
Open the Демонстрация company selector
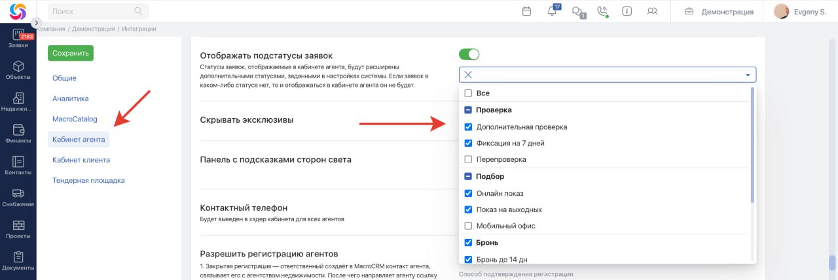click(719, 12)
